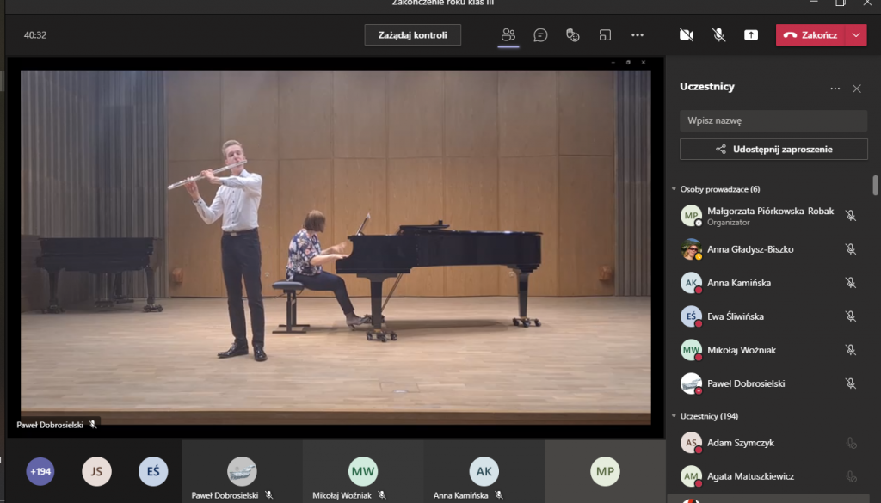
Task: Open the reactions and raise hand menu
Action: click(572, 35)
